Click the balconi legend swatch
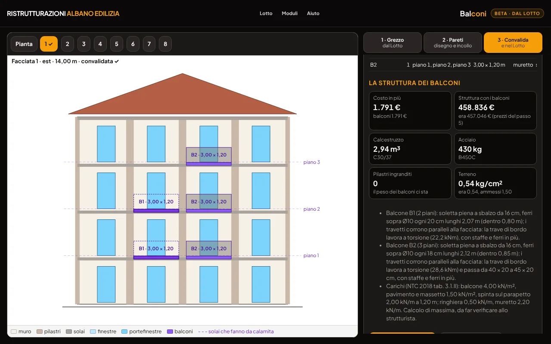Image resolution: width=551 pixels, height=344 pixels. [x=170, y=332]
